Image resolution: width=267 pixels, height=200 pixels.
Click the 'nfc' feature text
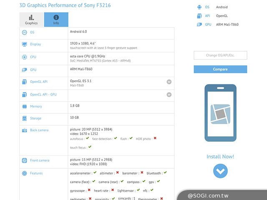tap(145, 191)
